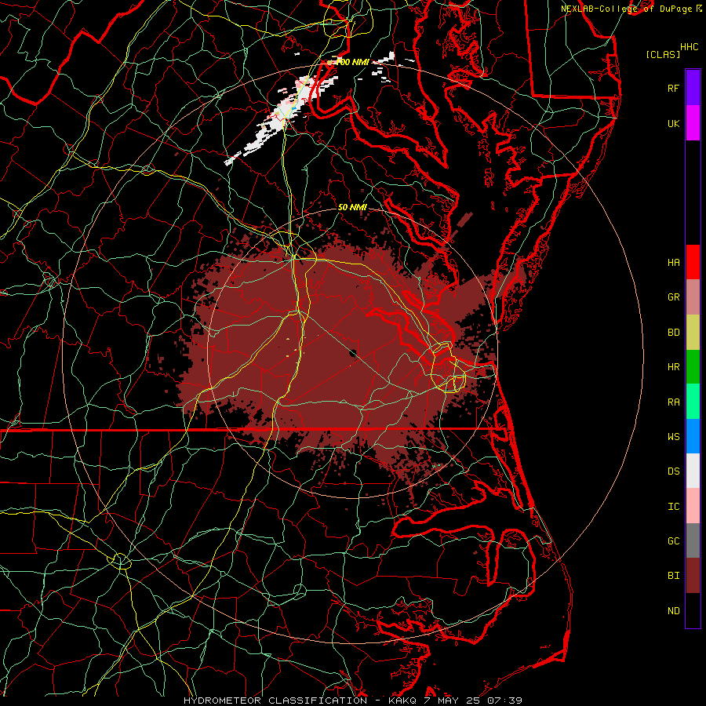Click the brown BI legend color swatch
Screen dimensions: 706x706
point(693,576)
